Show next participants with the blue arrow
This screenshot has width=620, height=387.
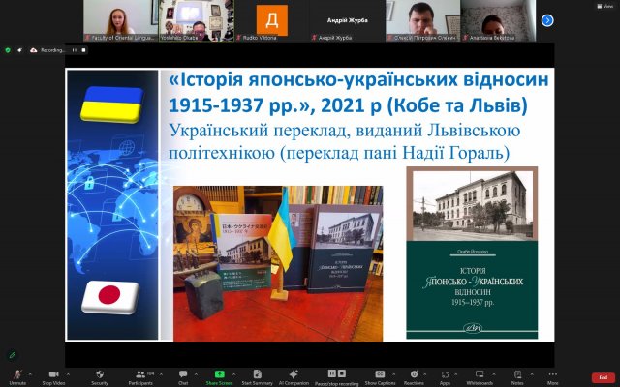click(547, 19)
